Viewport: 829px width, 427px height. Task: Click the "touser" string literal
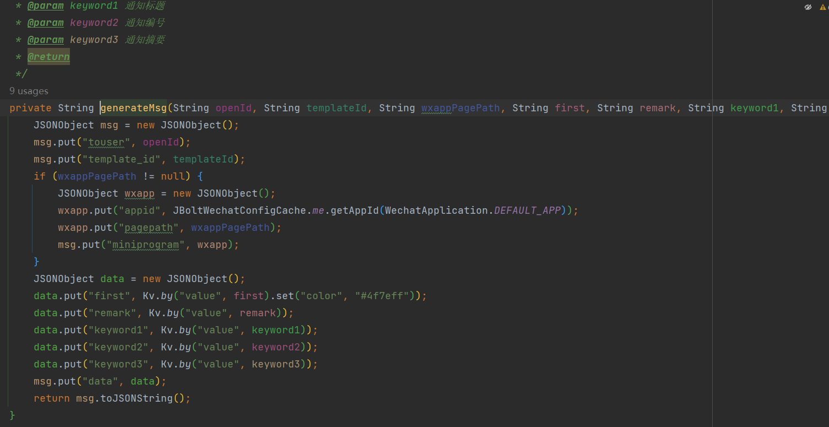106,142
